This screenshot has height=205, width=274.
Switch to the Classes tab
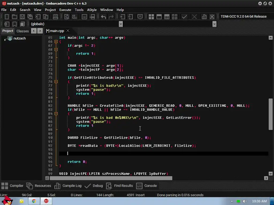coord(22,31)
